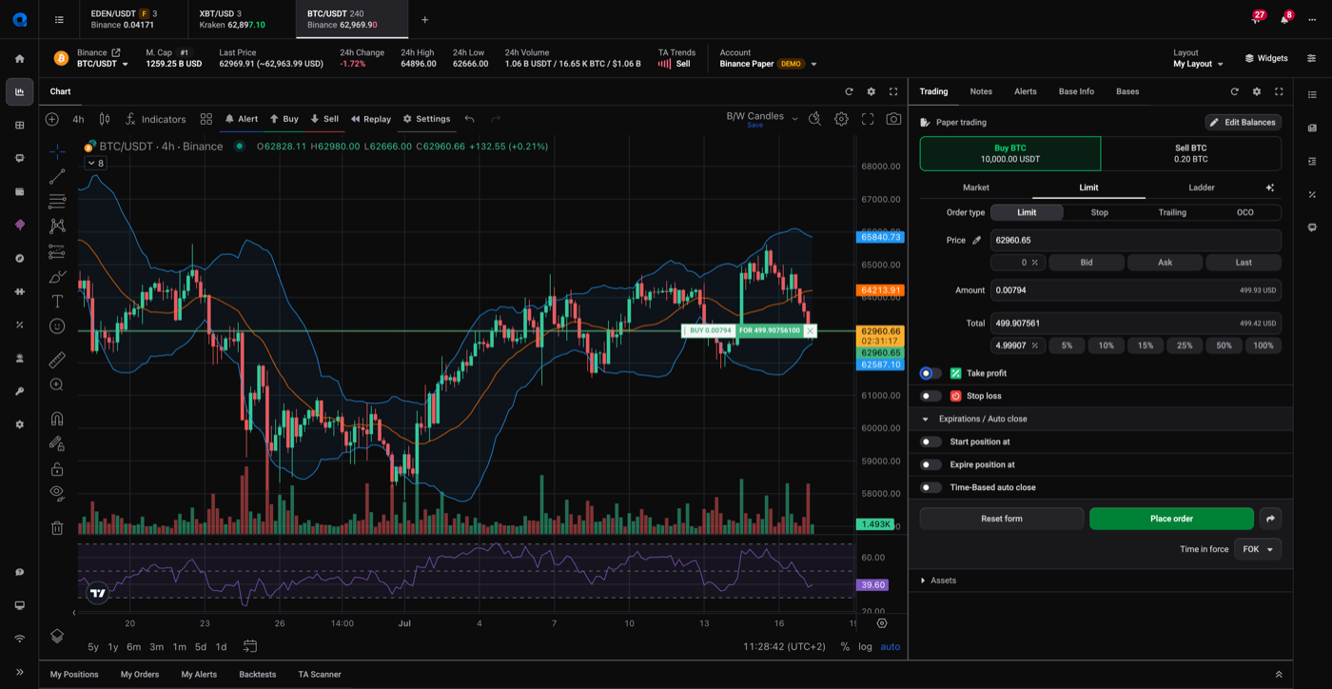Take a chart snapshot with camera icon
This screenshot has height=689, width=1332.
coord(893,119)
